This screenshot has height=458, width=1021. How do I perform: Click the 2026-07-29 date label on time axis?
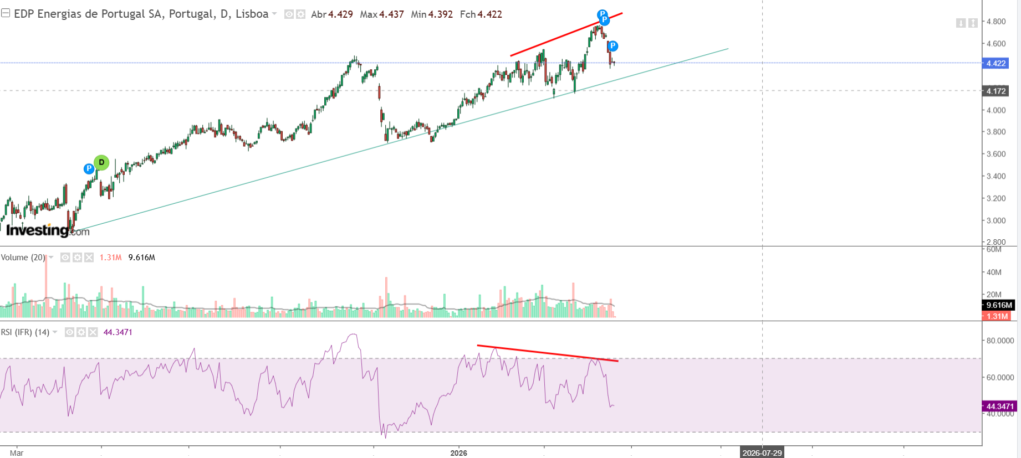pos(762,453)
